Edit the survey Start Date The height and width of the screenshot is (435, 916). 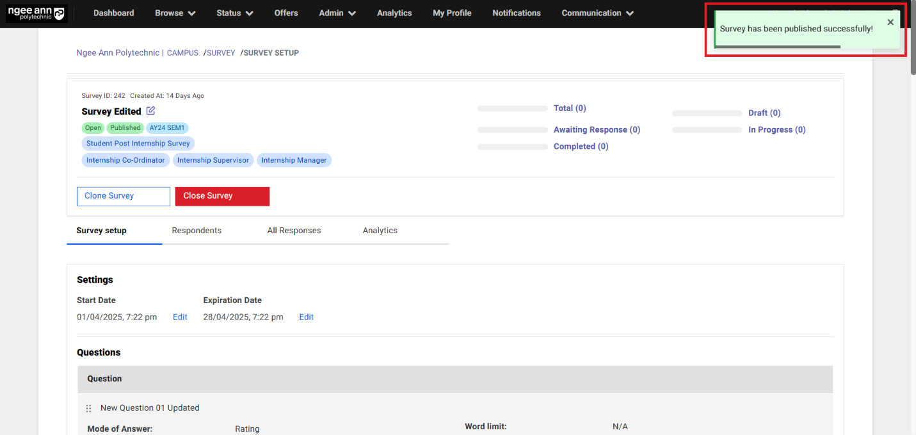point(180,317)
